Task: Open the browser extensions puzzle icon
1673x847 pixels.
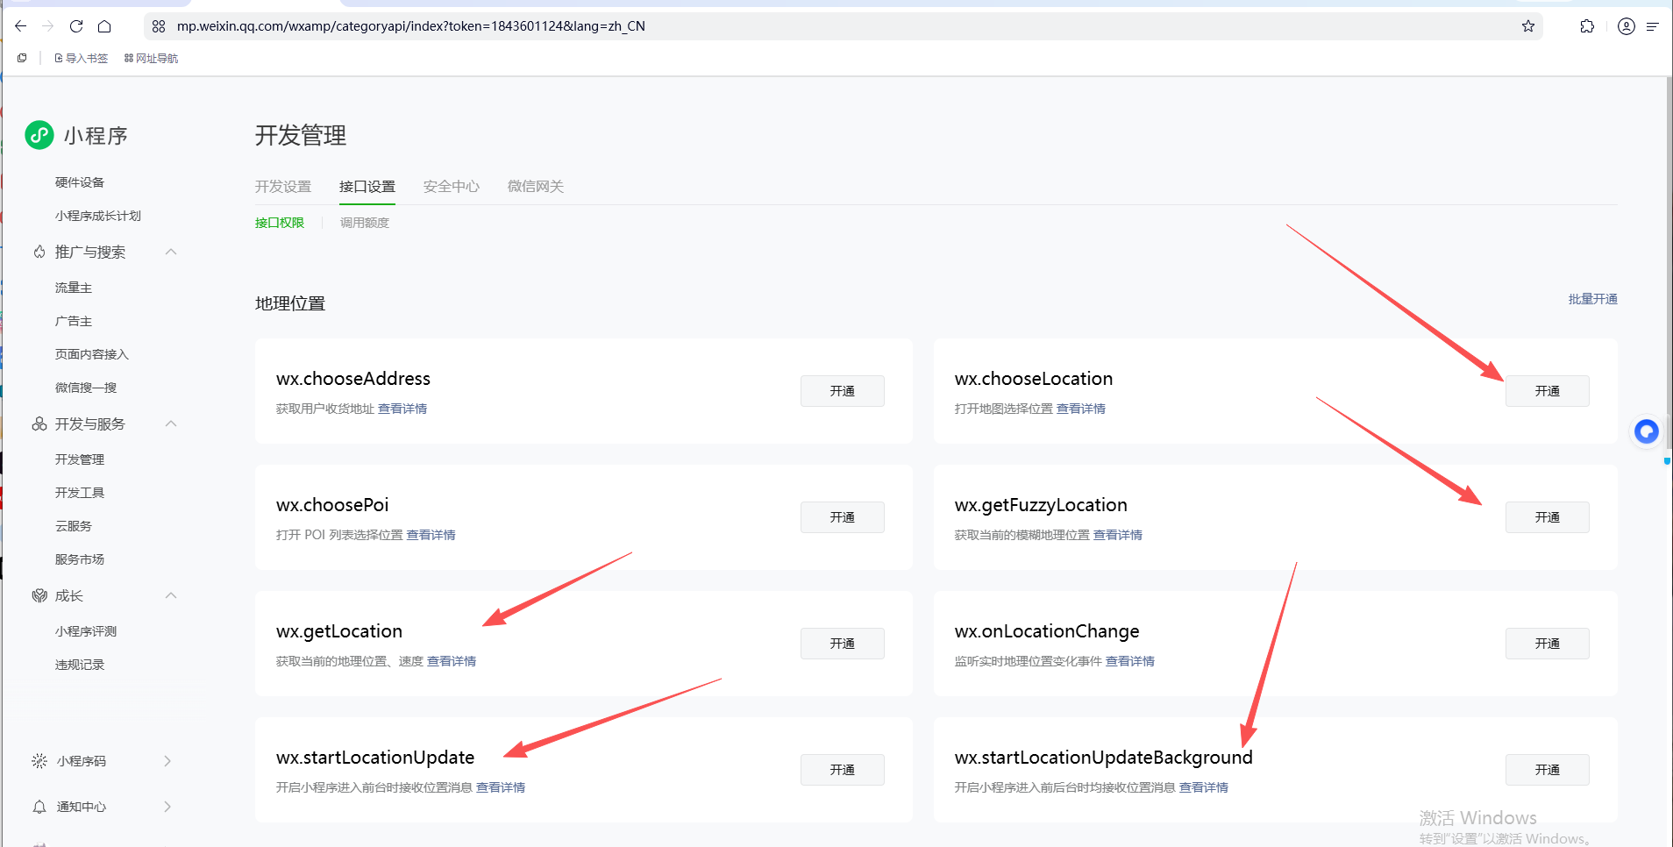Action: 1587,26
